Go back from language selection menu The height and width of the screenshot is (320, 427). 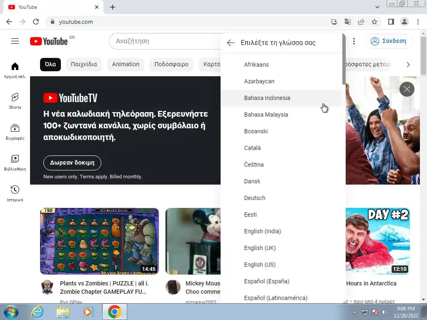pos(231,43)
